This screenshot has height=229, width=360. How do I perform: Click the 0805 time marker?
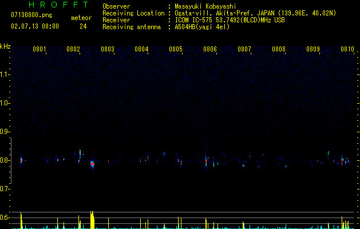(176, 49)
